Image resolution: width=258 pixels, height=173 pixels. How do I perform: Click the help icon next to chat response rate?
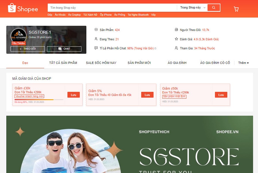point(155,48)
